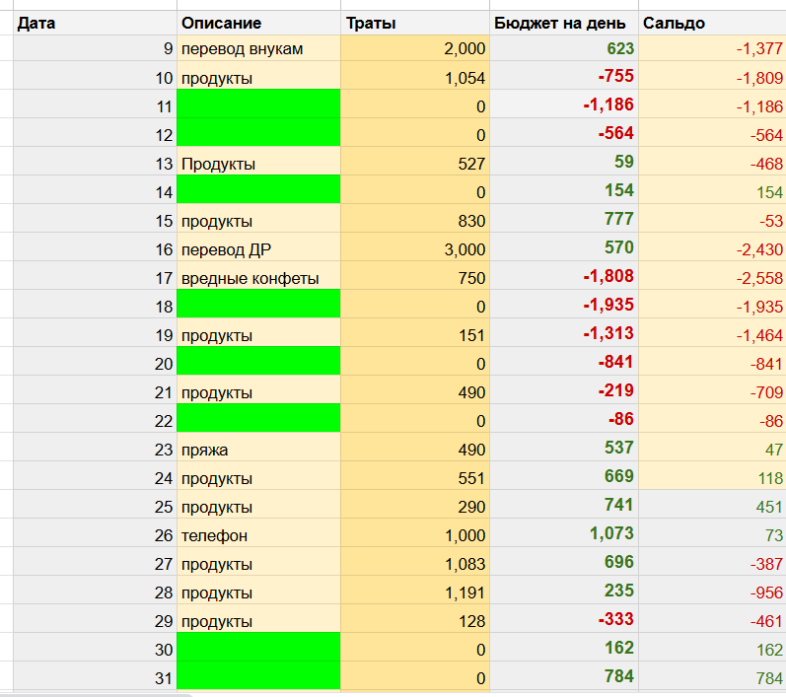This screenshot has height=697, width=786.
Task: Select the spend value 1,191
Action: tap(415, 592)
